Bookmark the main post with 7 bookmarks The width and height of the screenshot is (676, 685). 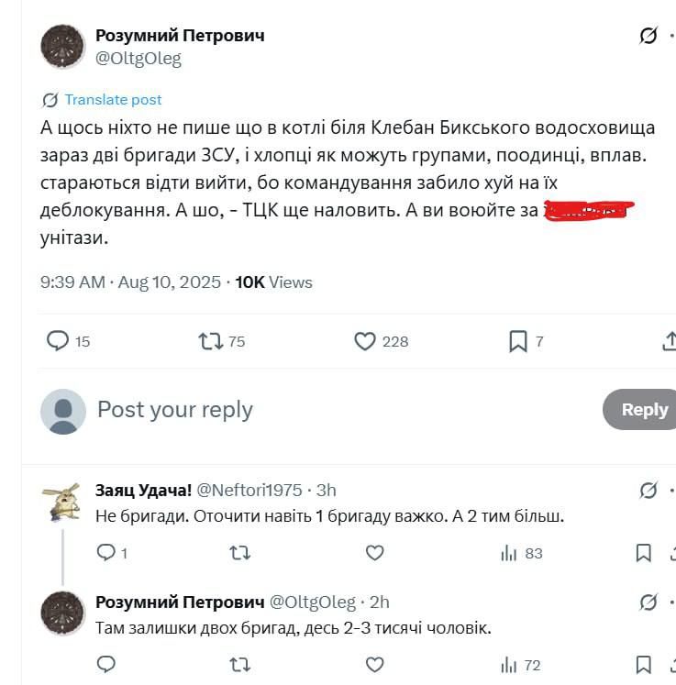coord(518,341)
